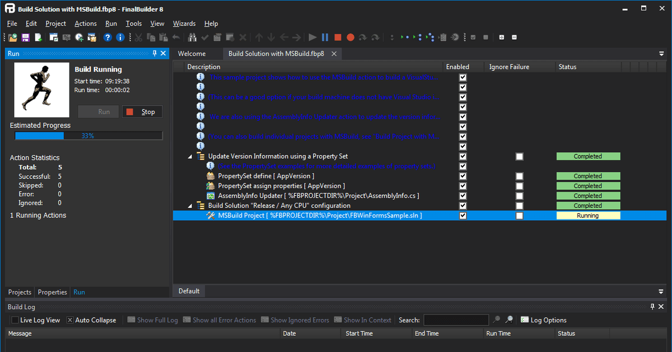Open the dropdown at the tab bar's right edge
The height and width of the screenshot is (352, 672).
click(661, 53)
